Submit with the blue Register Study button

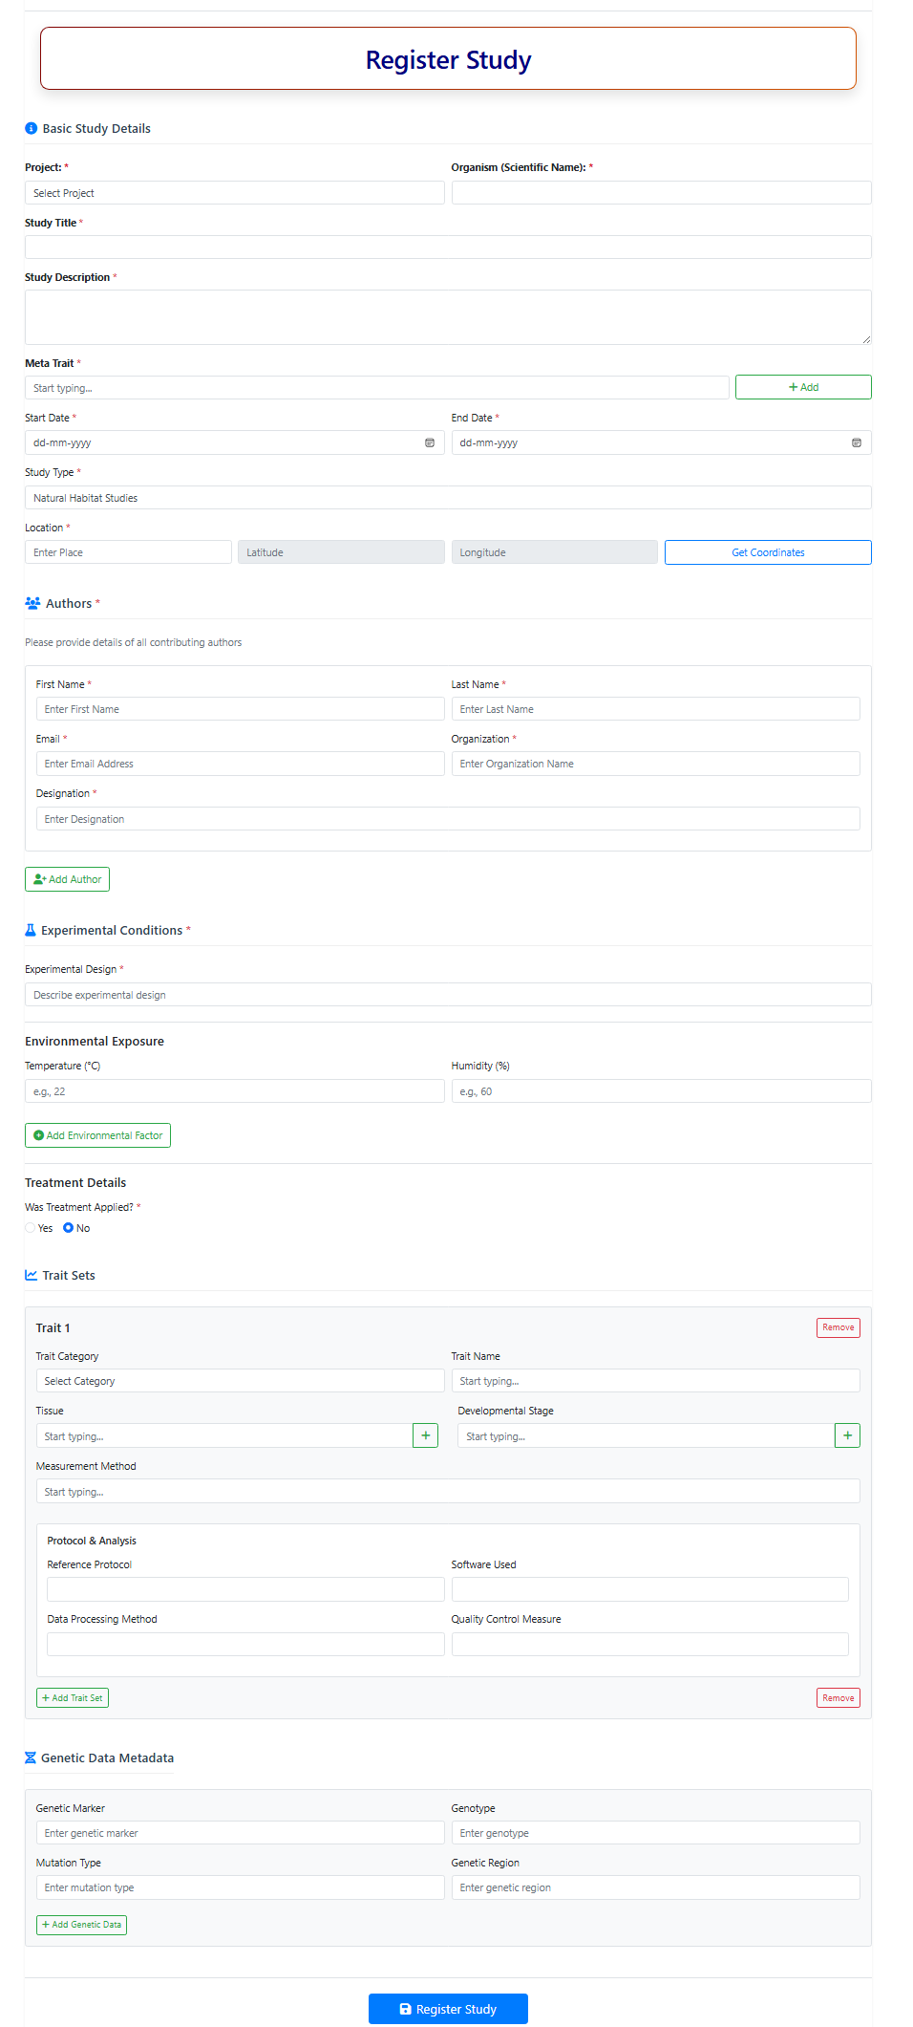tap(448, 2009)
